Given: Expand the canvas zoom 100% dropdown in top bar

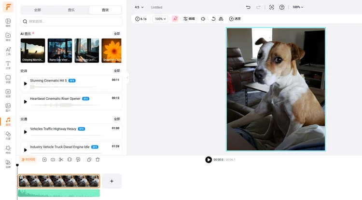Looking at the screenshot, I should pos(298,7).
